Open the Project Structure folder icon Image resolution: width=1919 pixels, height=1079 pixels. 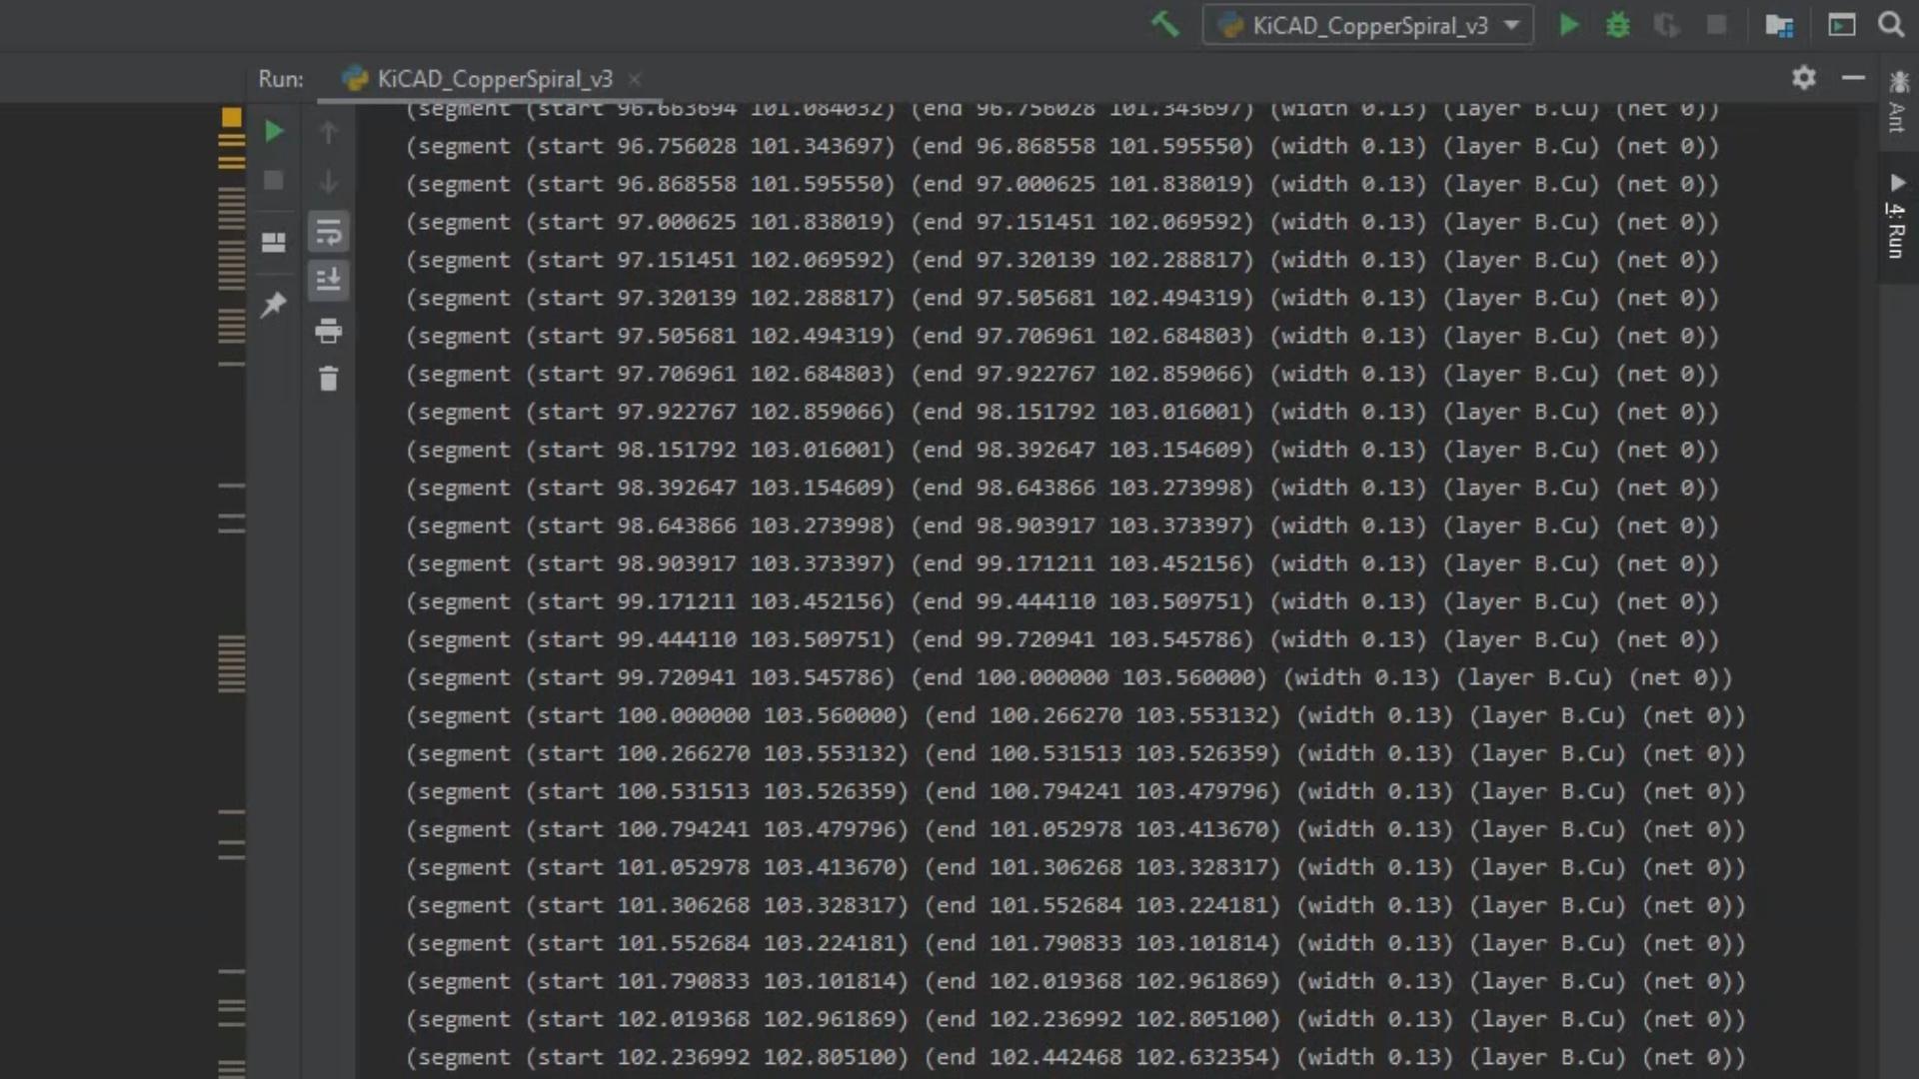1779,25
